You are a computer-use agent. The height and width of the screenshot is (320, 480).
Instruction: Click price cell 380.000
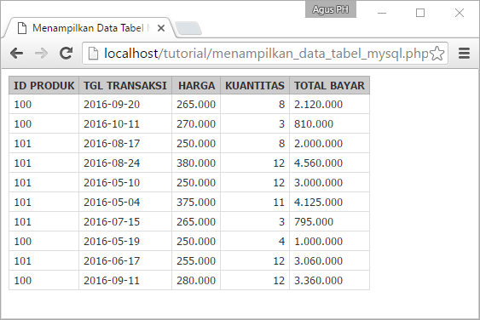click(x=196, y=163)
